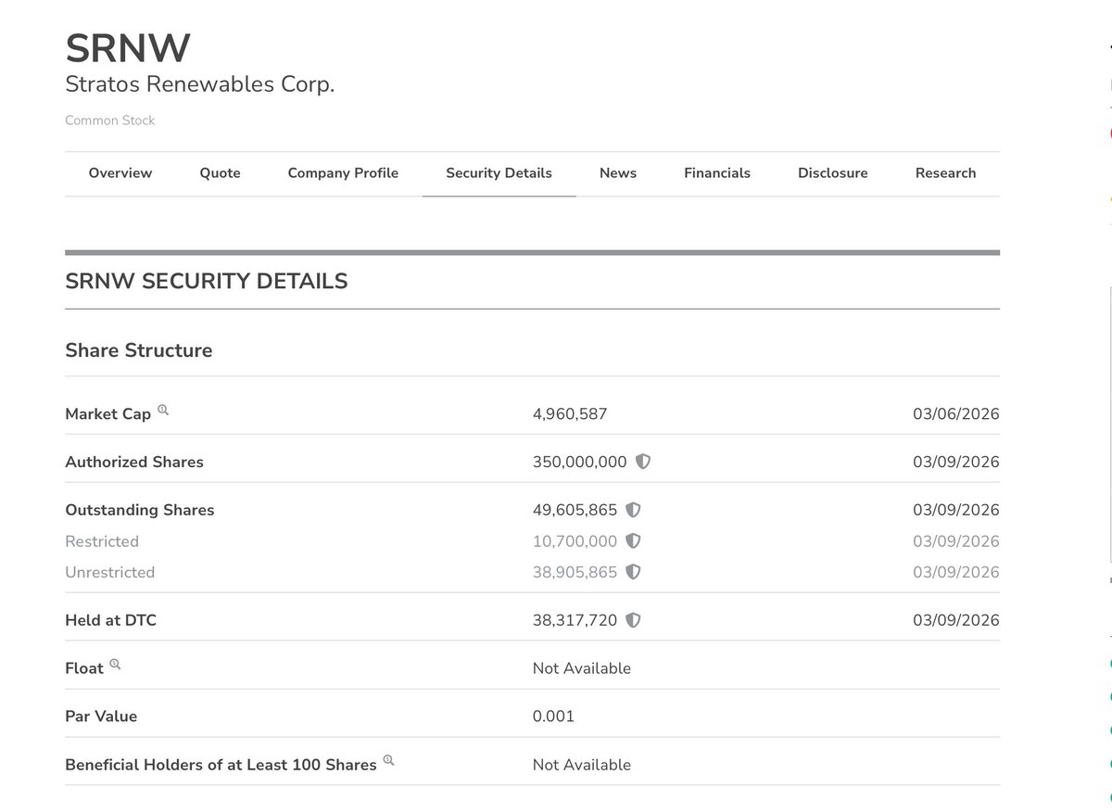Click the Authorized Shares date 03/09/2026
1112x812 pixels.
[956, 462]
